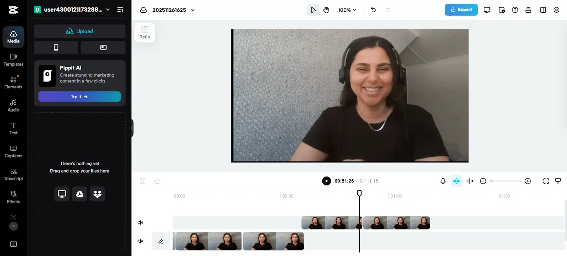Screen dimensions: 567x256
Task: Click the fullscreen timeline icon
Action: (546, 181)
